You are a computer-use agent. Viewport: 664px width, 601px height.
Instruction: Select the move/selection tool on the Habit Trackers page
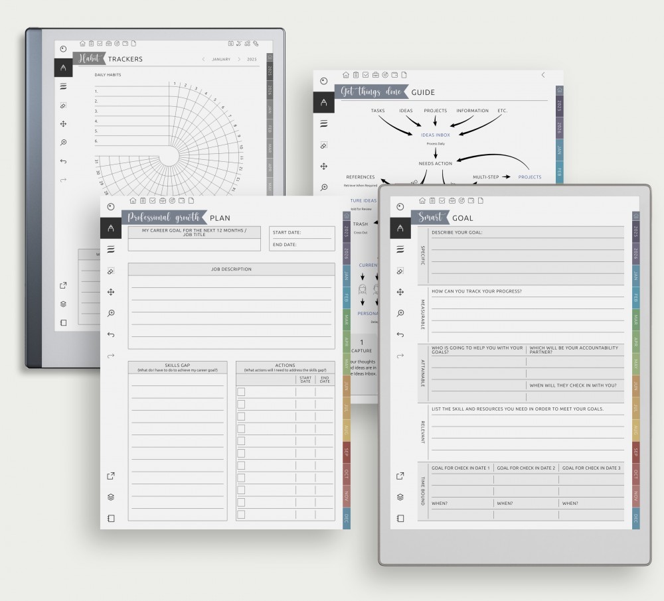[63, 123]
